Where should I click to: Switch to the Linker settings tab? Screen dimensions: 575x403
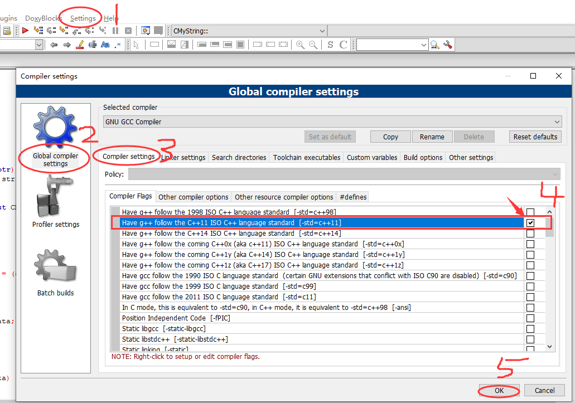pyautogui.click(x=183, y=157)
